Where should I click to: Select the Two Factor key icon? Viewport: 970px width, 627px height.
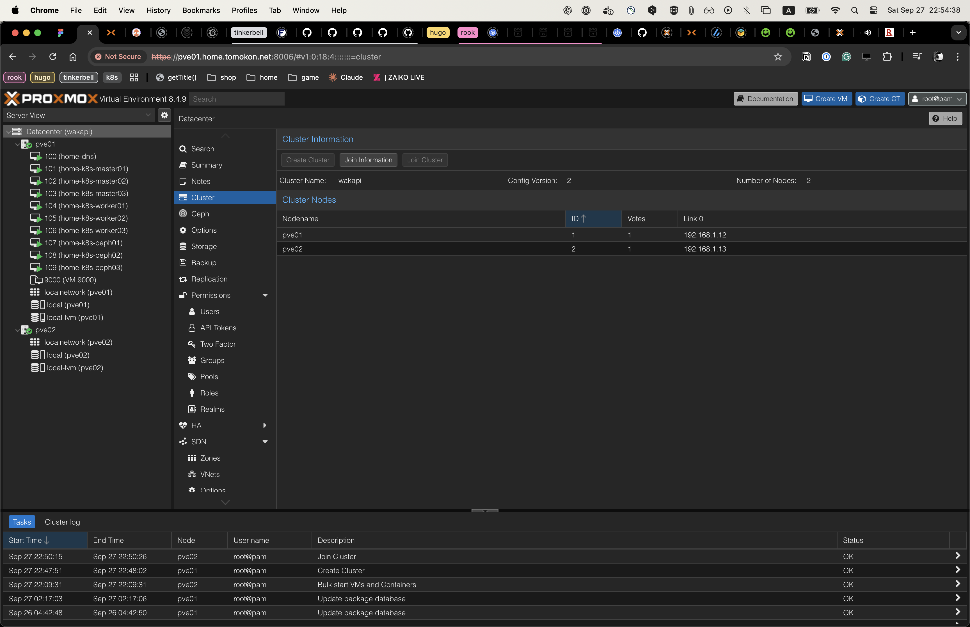[192, 344]
